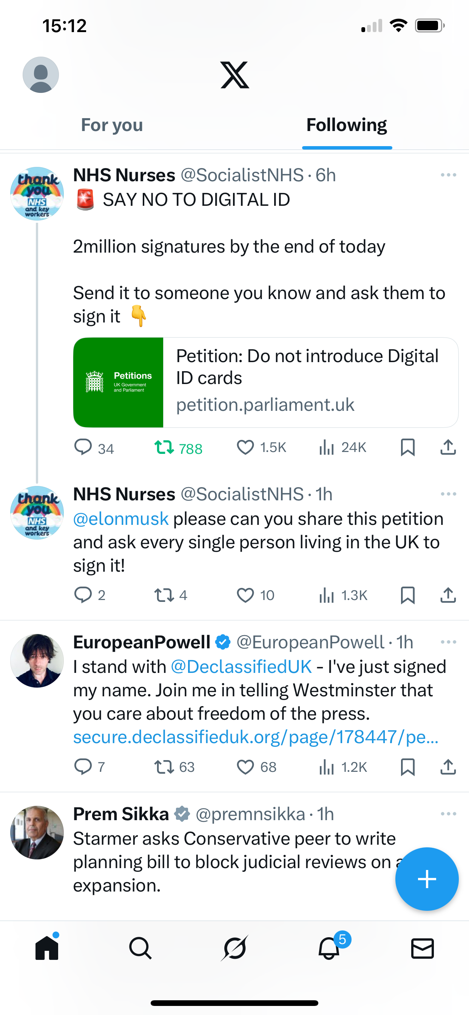Undo repost on the Digital ID post
The height and width of the screenshot is (1015, 469).
point(164,447)
